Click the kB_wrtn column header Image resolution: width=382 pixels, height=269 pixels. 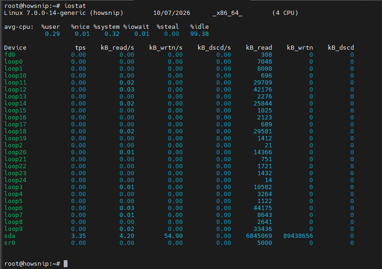(x=300, y=48)
